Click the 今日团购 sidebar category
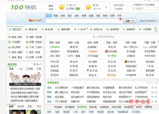The width and height of the screenshot is (159, 114). coord(14,42)
